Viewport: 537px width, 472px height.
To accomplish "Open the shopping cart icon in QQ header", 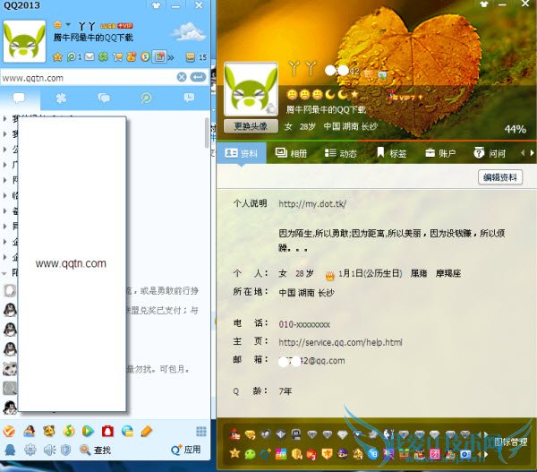I will 117,57.
